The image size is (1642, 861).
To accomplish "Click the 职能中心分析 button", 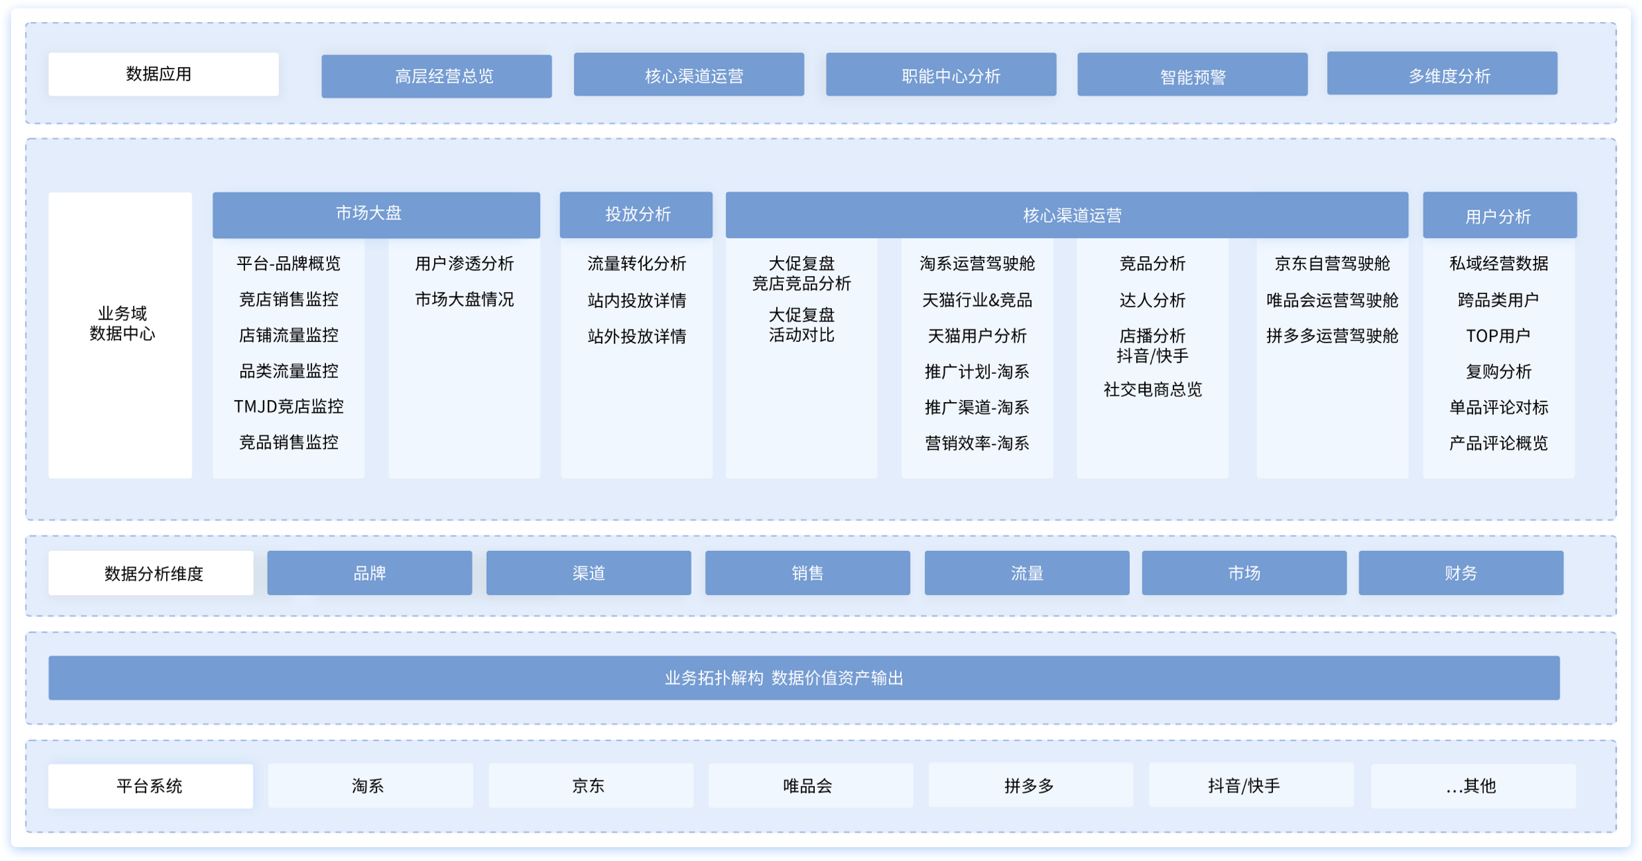I will (x=941, y=75).
